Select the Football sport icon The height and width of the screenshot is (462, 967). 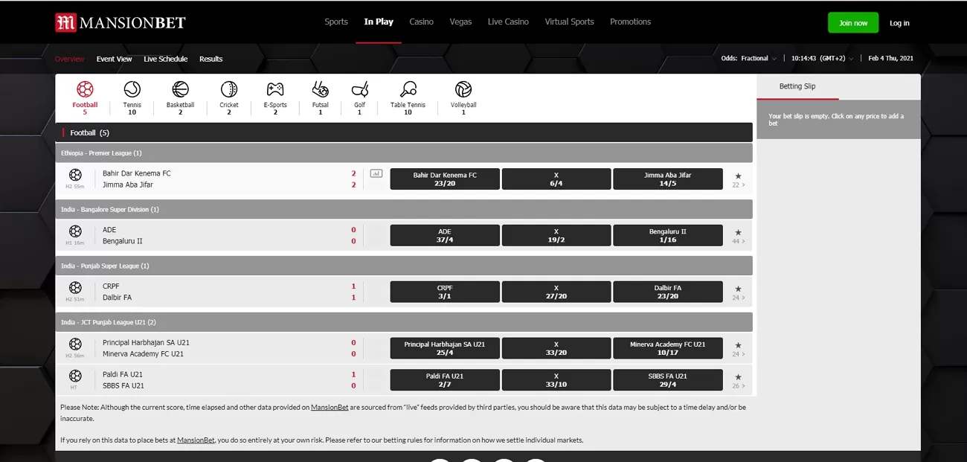tap(85, 90)
